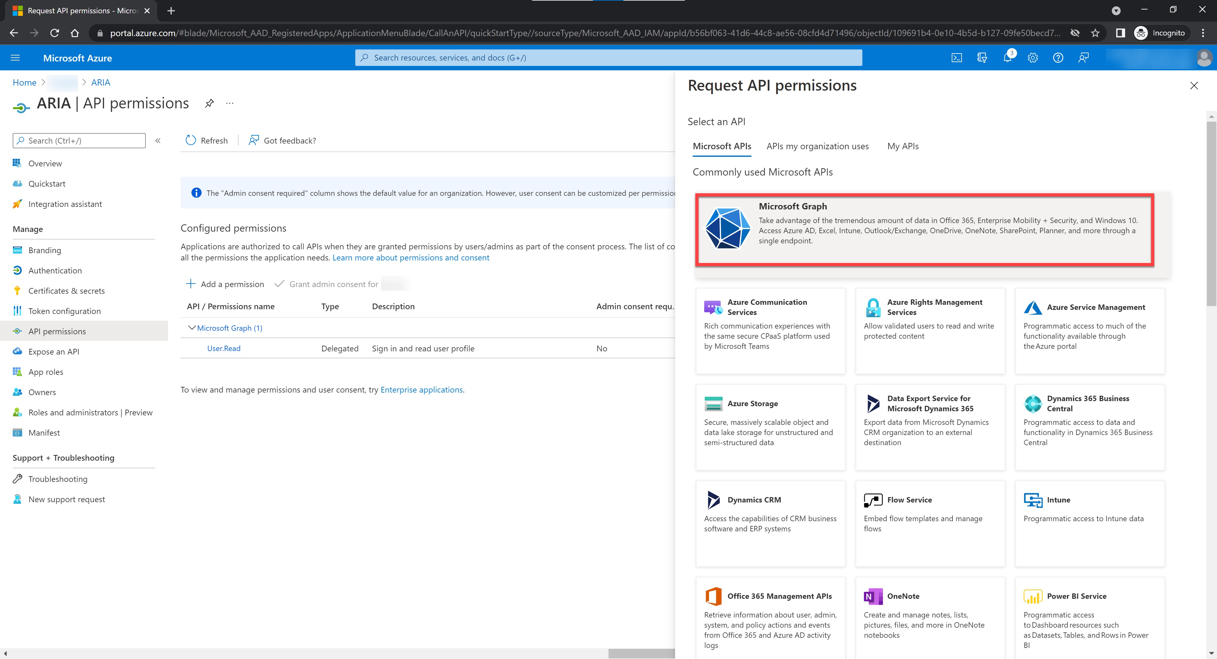Image resolution: width=1217 pixels, height=659 pixels.
Task: Open the notifications bell icon
Action: click(1007, 58)
